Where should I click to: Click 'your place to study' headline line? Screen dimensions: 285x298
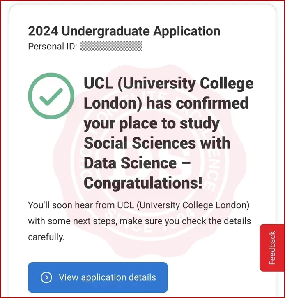click(151, 124)
